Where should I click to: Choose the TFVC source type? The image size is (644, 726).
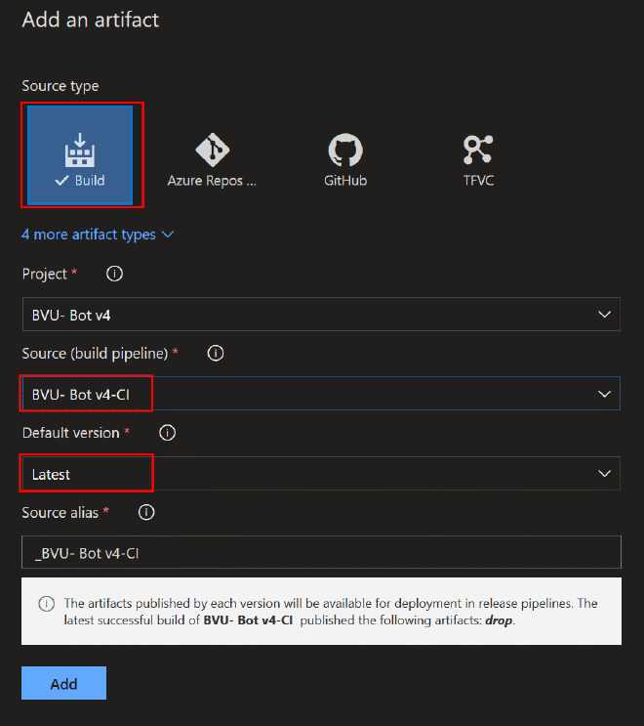tap(478, 160)
